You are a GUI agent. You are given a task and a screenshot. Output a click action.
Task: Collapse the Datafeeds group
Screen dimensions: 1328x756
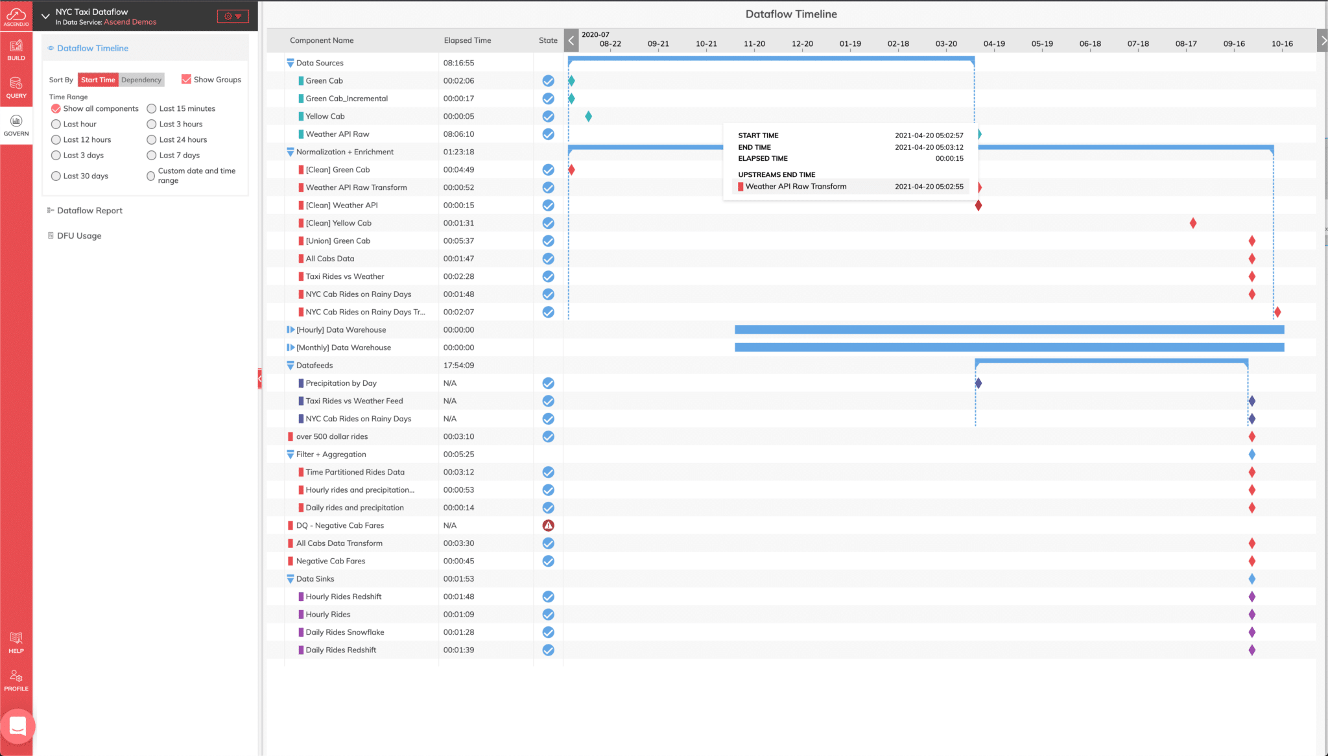[290, 366]
